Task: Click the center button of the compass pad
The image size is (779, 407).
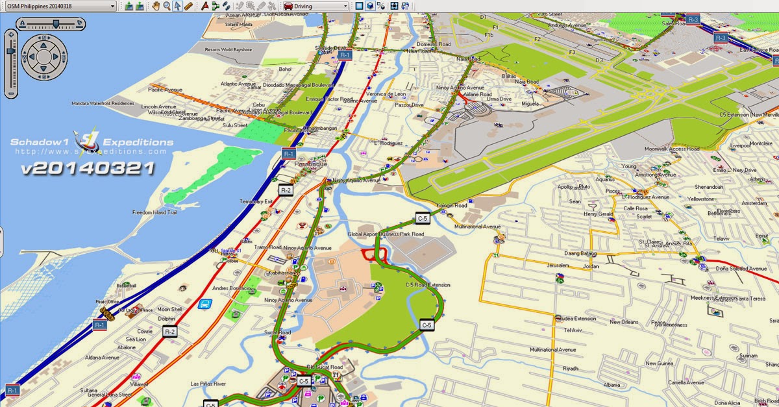Action: [x=43, y=56]
